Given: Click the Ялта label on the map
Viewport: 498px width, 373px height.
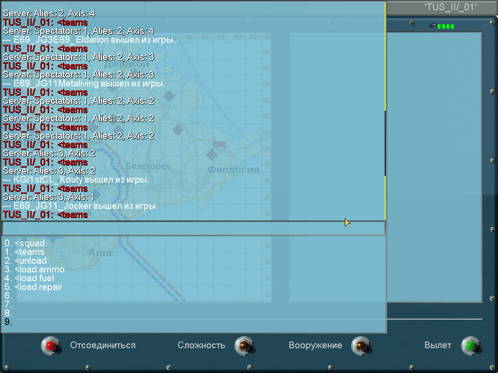Looking at the screenshot, I should tap(100, 253).
